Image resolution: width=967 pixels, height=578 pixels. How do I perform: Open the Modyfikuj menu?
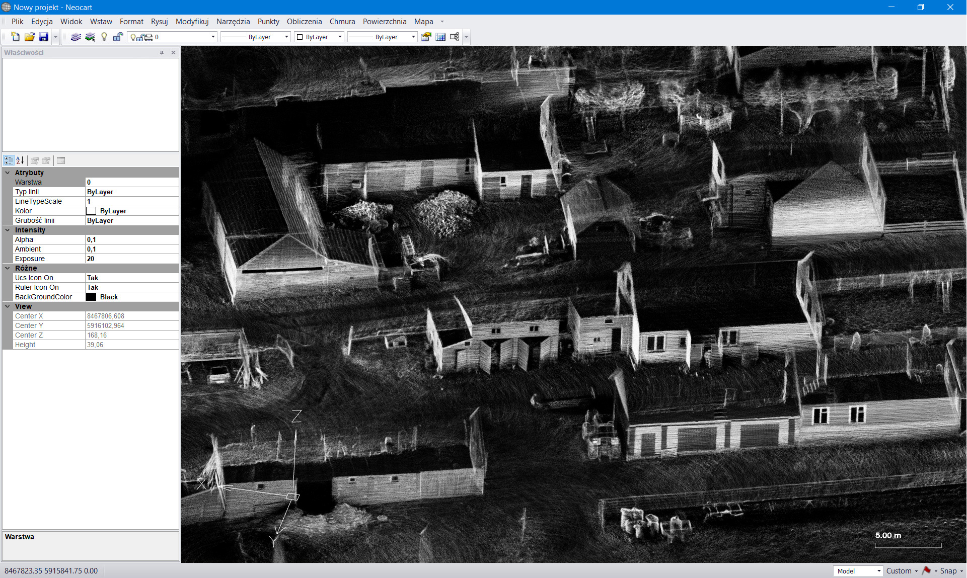pyautogui.click(x=192, y=22)
